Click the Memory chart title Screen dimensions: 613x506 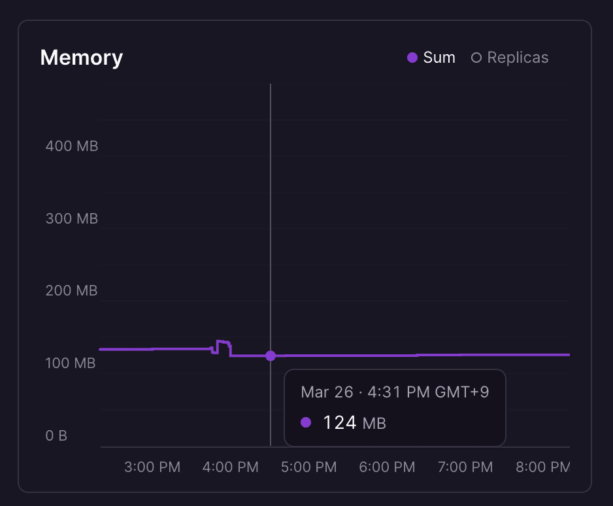82,58
